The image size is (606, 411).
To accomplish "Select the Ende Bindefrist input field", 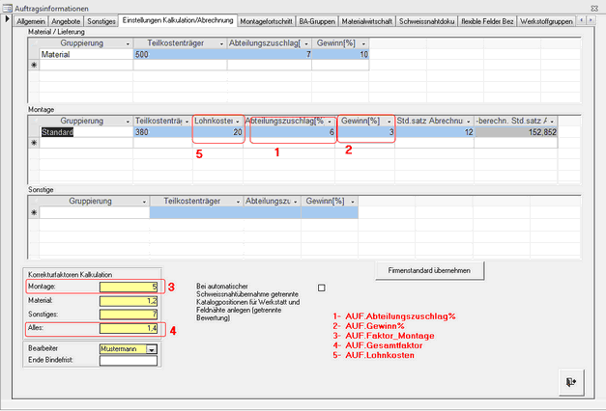I will pyautogui.click(x=128, y=361).
